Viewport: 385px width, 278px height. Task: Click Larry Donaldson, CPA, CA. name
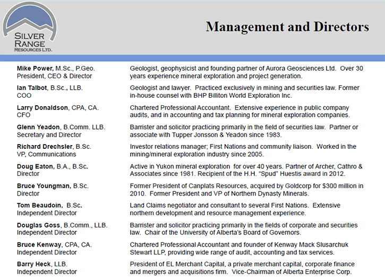58,108
